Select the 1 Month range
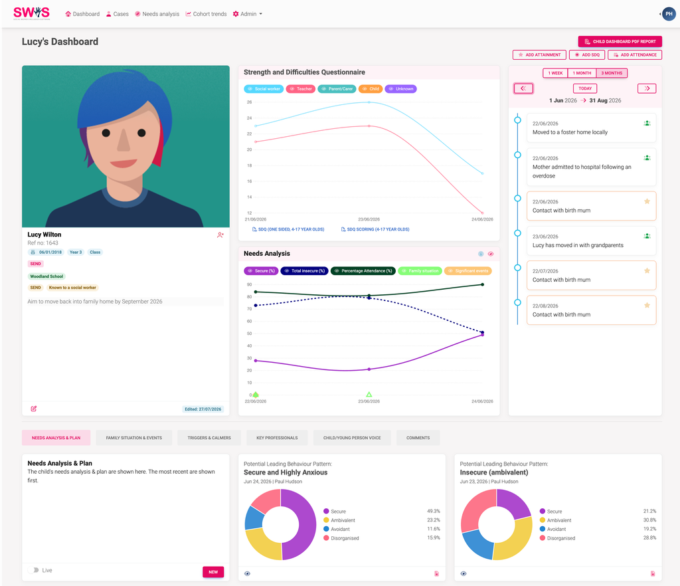This screenshot has width=680, height=586. (582, 73)
